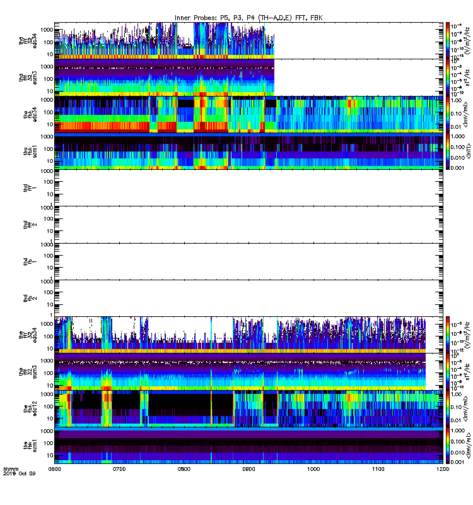This screenshot has width=473, height=505.
Task: Click the 'thd fb 2' panel label
Action: click(x=30, y=298)
